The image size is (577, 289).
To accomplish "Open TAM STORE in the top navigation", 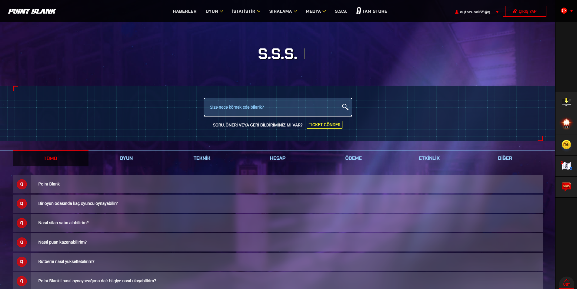I will pos(372,11).
